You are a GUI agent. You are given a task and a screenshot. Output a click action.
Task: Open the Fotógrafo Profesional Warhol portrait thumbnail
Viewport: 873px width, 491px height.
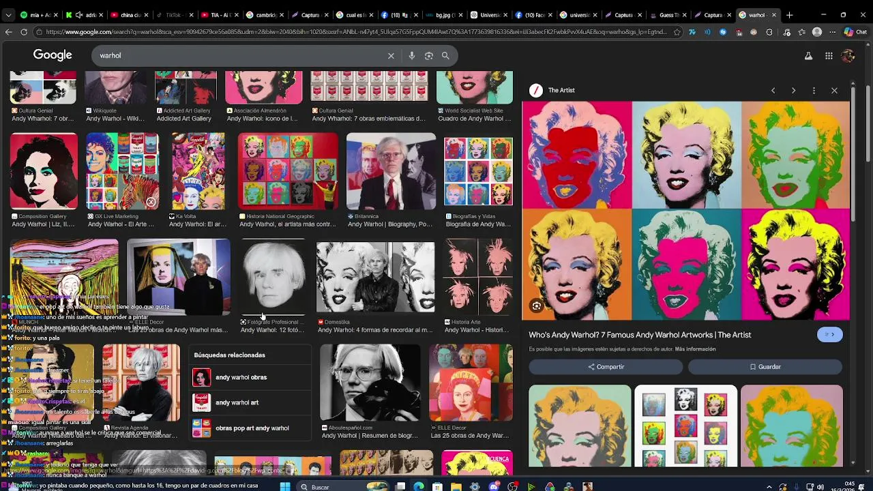273,277
